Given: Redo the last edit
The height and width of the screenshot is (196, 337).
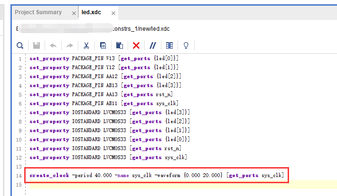Looking at the screenshot, I should [70, 45].
